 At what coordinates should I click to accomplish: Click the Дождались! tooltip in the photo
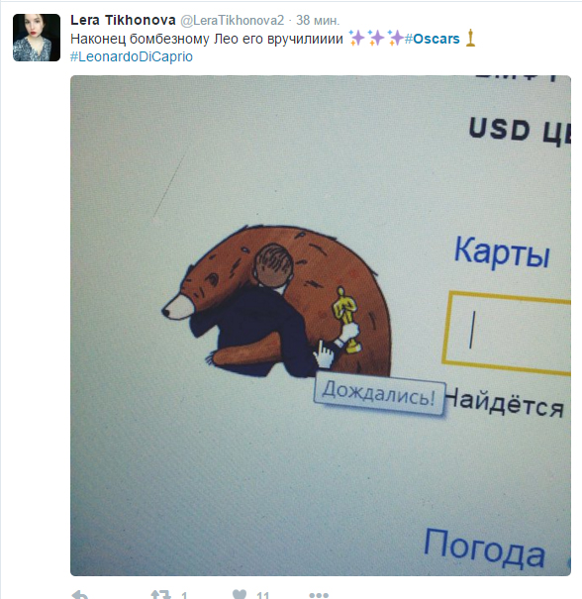[x=379, y=393]
